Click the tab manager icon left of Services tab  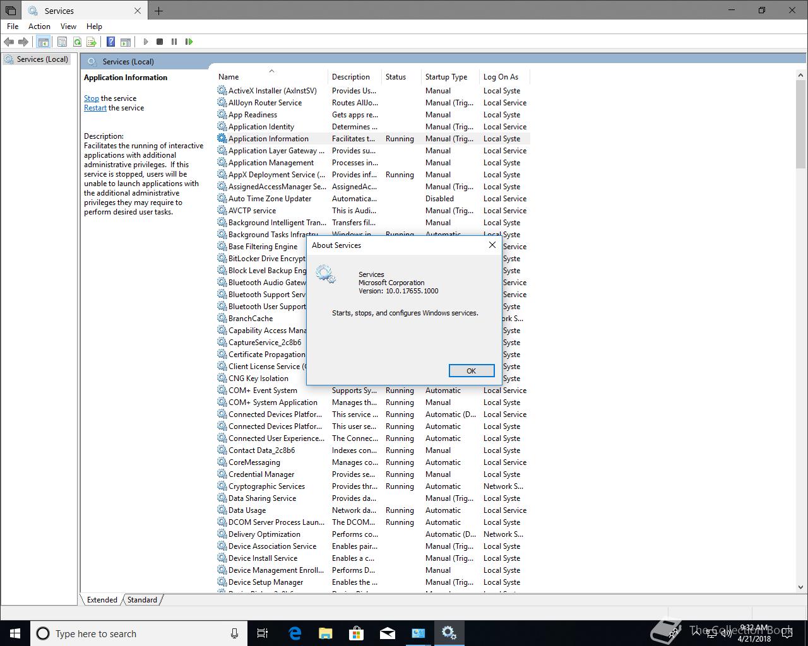[x=10, y=11]
